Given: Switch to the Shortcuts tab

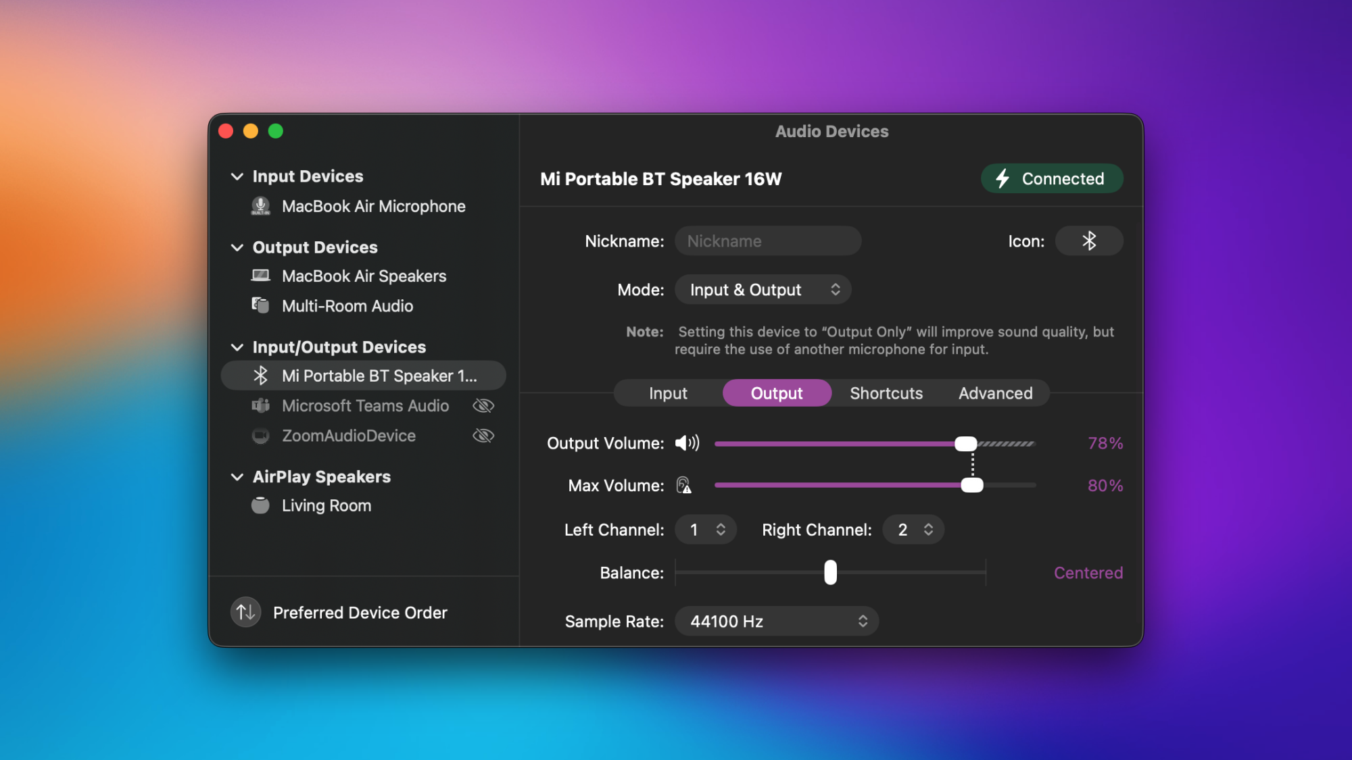Looking at the screenshot, I should click(x=886, y=393).
